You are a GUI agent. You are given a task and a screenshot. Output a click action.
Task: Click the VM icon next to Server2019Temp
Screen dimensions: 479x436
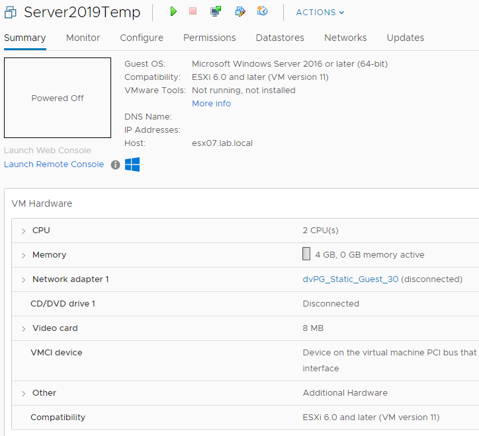click(x=10, y=13)
